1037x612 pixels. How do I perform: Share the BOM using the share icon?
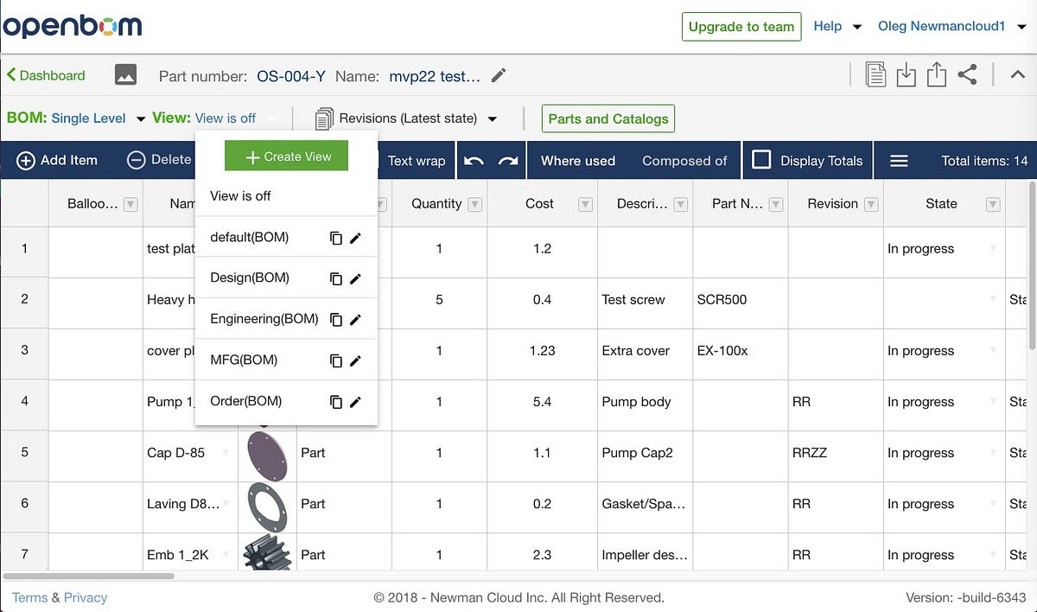967,74
